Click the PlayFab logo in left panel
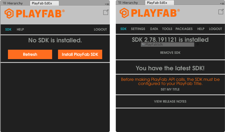225x132 pixels. click(x=34, y=14)
